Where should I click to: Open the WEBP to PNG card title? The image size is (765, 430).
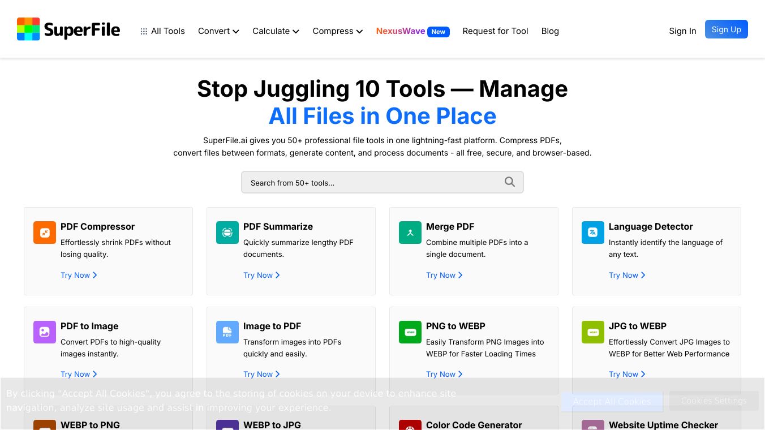90,425
